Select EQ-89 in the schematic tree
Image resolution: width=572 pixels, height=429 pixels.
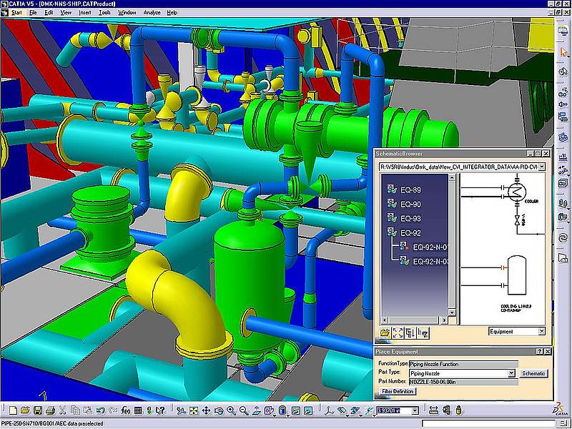410,189
